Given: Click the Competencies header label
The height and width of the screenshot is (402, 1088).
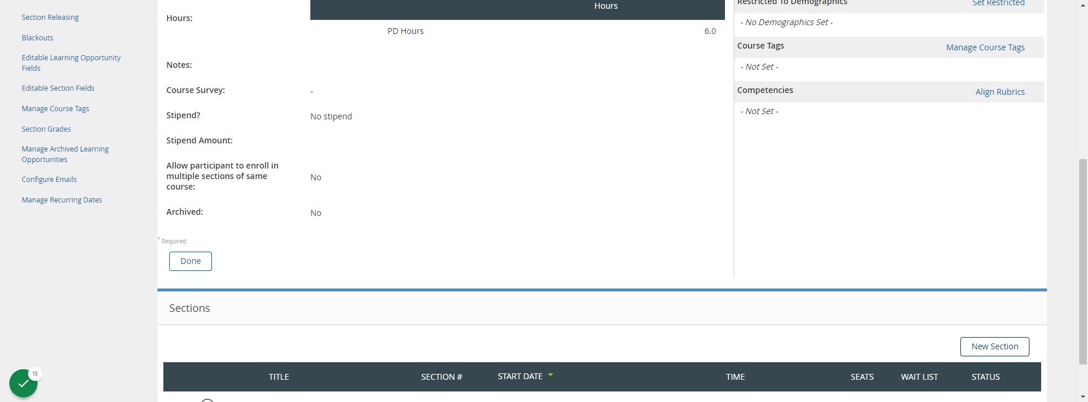Looking at the screenshot, I should click(765, 90).
